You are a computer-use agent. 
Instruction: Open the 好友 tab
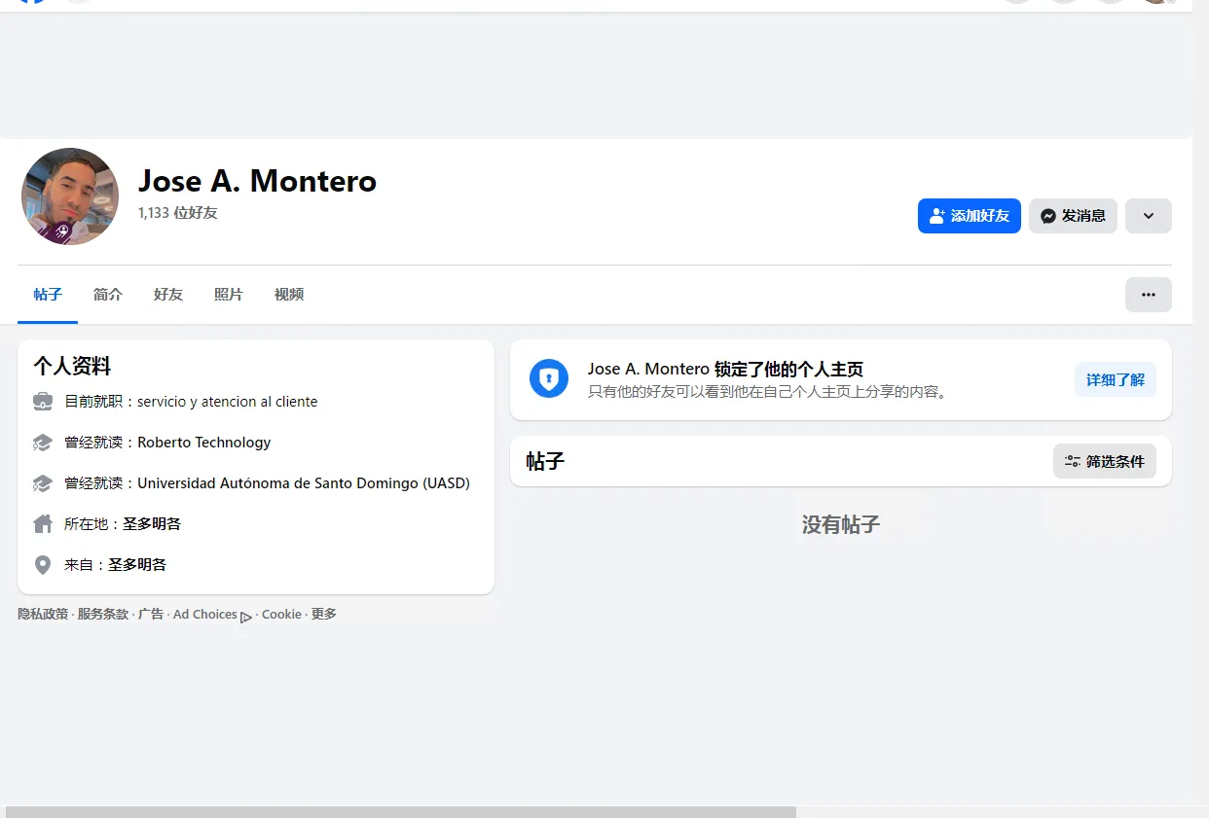tap(166, 294)
